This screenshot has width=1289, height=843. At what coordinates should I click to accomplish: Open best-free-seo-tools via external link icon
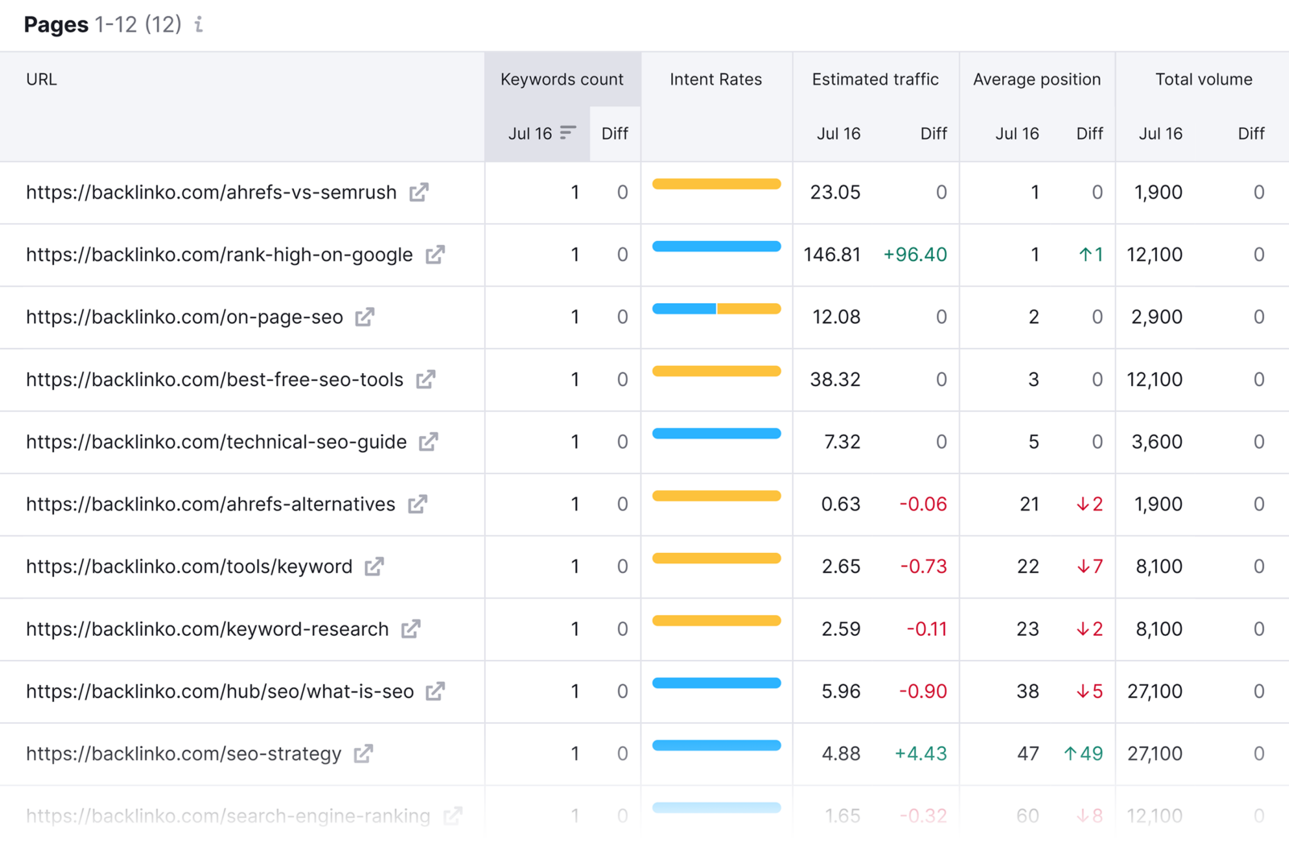[425, 379]
